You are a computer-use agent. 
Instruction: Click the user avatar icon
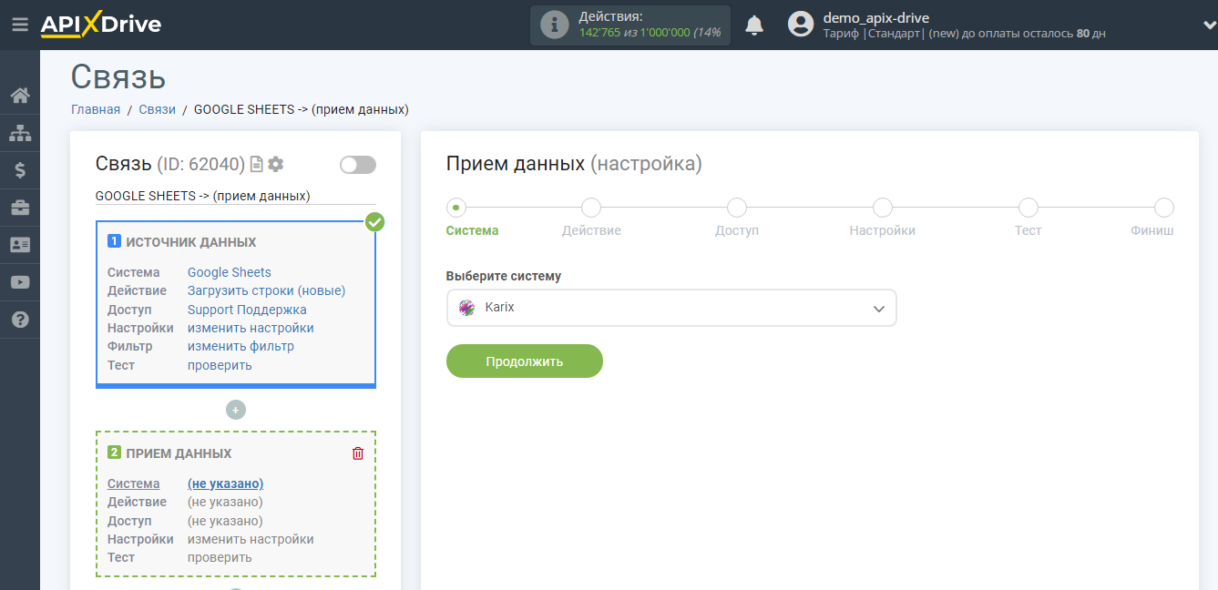(x=801, y=25)
